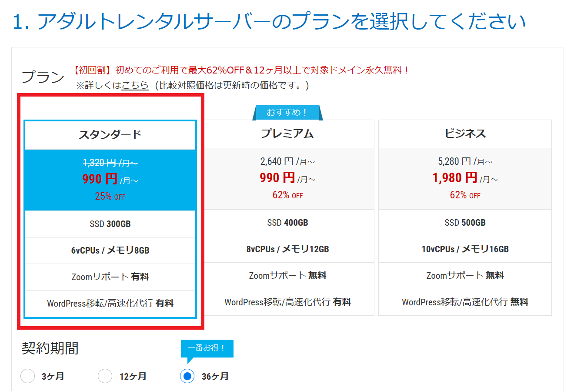
Task: Choose the プレミアム plan header
Action: coord(287,134)
